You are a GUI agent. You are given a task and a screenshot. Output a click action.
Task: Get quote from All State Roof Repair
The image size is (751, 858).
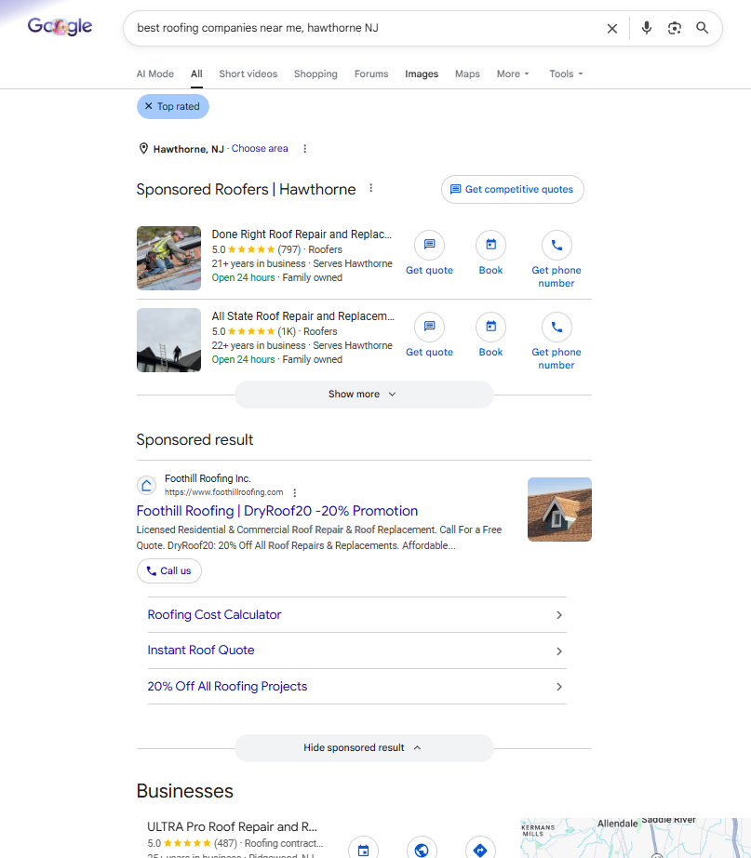[x=429, y=335]
